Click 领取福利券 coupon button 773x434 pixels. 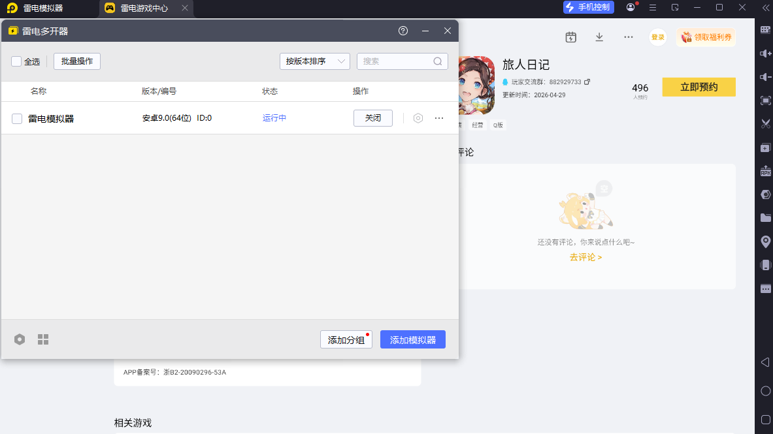[706, 37]
